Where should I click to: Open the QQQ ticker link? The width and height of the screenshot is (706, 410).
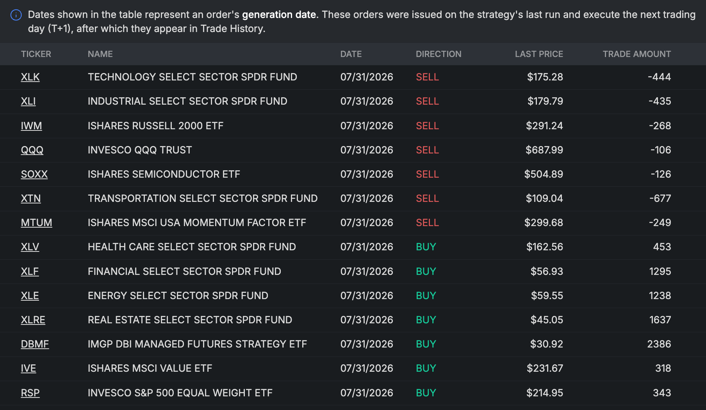pyautogui.click(x=32, y=150)
